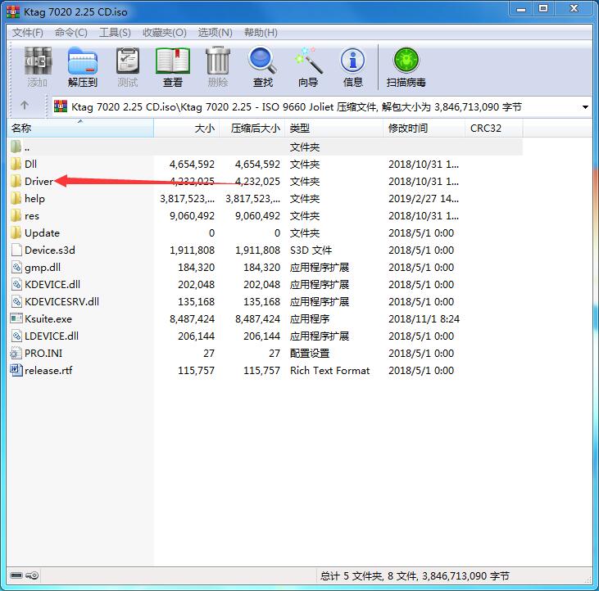The width and height of the screenshot is (599, 591).
Task: Click the Delete (删除) trash icon
Action: (218, 61)
